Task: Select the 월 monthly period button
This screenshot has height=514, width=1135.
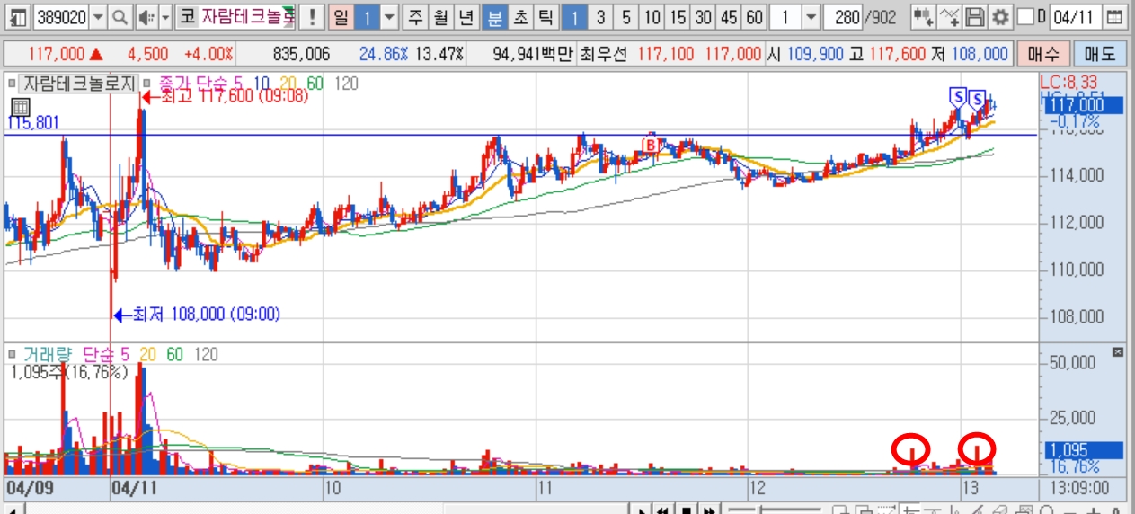Action: tap(439, 16)
